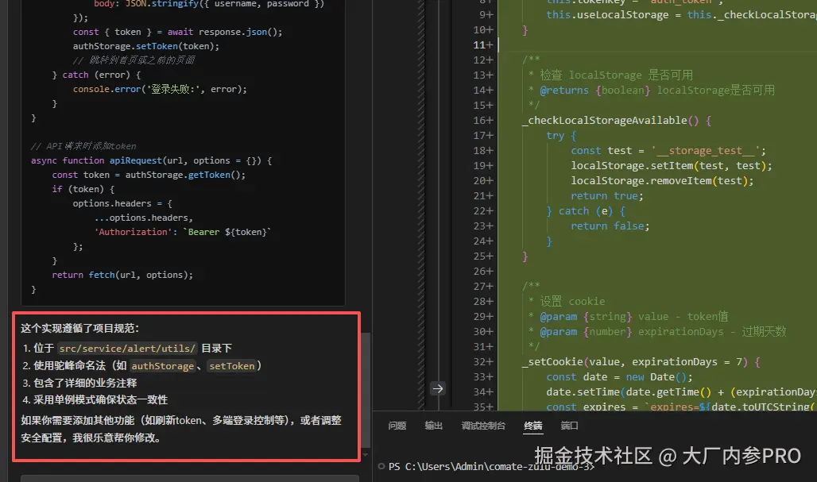Switch to the 问题 Problems tab
The width and height of the screenshot is (817, 482).
tap(397, 426)
